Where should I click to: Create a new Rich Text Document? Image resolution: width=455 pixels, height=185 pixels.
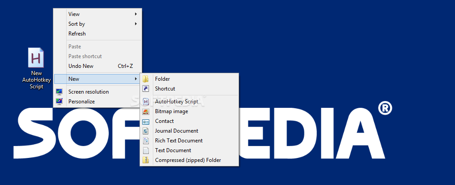coord(189,141)
